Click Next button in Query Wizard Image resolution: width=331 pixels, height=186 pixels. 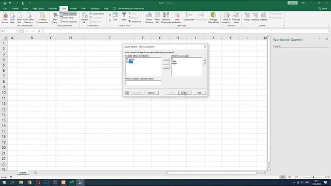[x=185, y=93]
